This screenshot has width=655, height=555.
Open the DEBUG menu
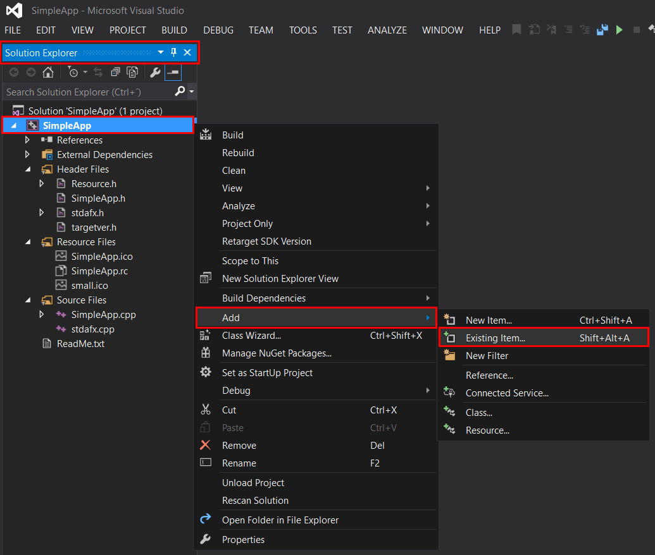coord(218,30)
